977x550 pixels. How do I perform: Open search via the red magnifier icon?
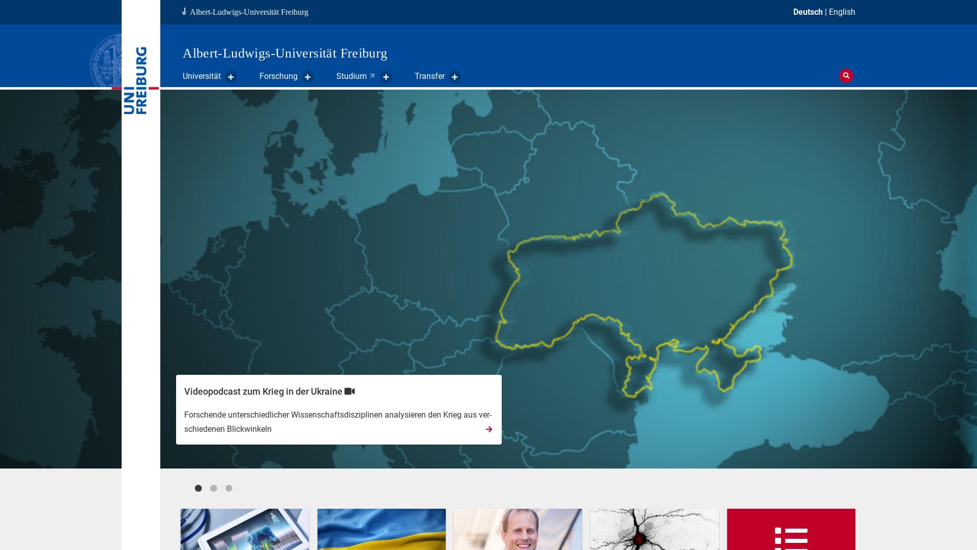846,76
